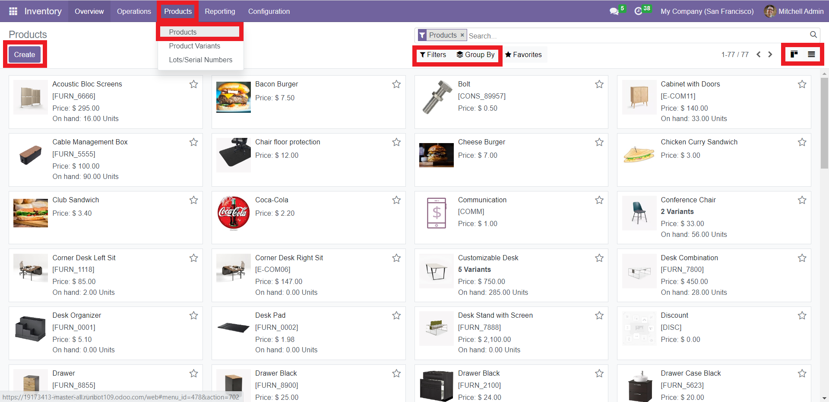Image resolution: width=829 pixels, height=402 pixels.
Task: Open the Favorites dropdown
Action: click(x=523, y=54)
